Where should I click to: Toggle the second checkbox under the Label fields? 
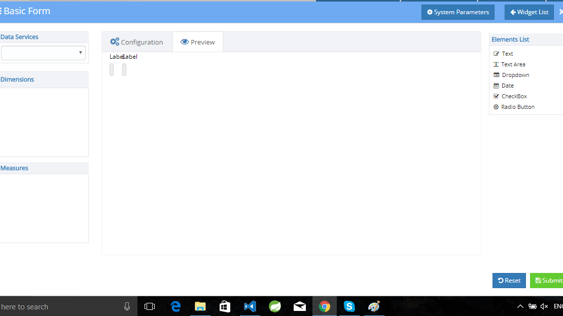[x=124, y=69]
